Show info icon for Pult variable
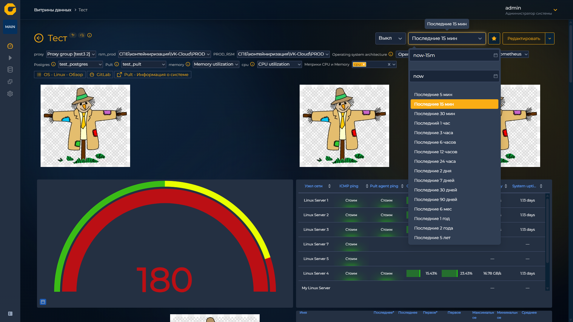 click(x=117, y=64)
